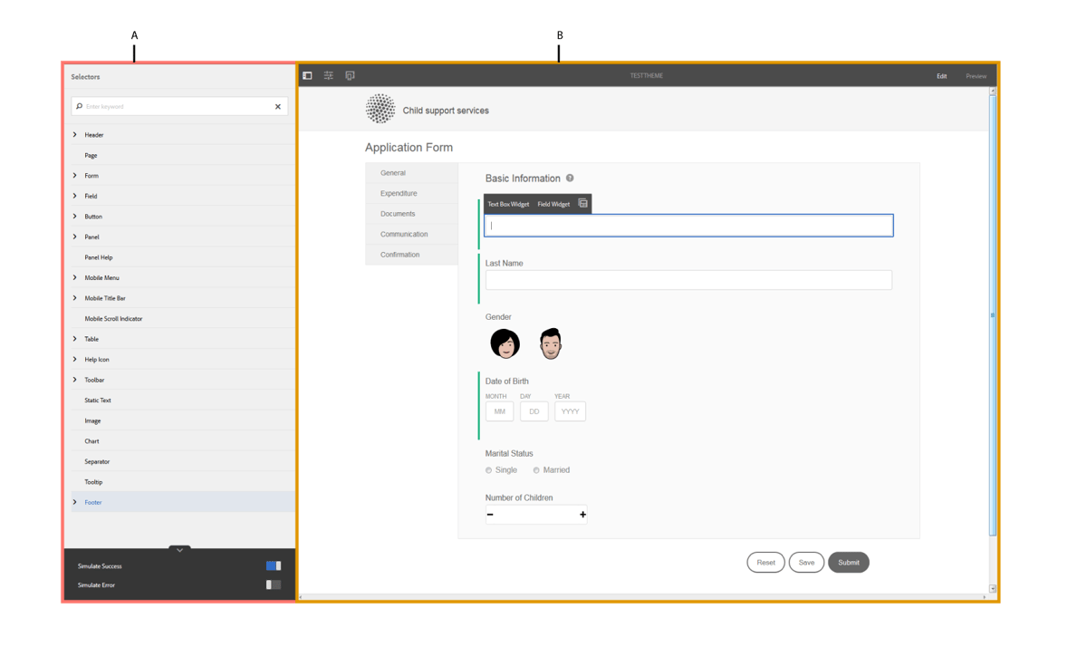Enable the Simulate Error toggle
Image resolution: width=1087 pixels, height=657 pixels.
275,585
